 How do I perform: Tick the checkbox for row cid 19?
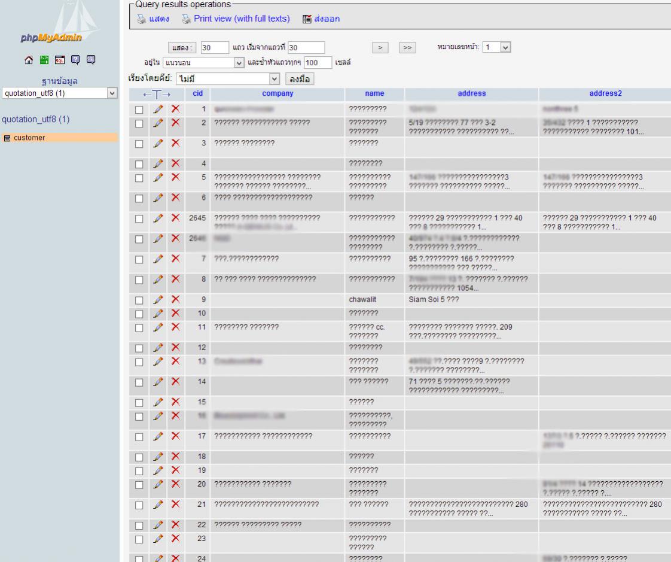pos(139,471)
